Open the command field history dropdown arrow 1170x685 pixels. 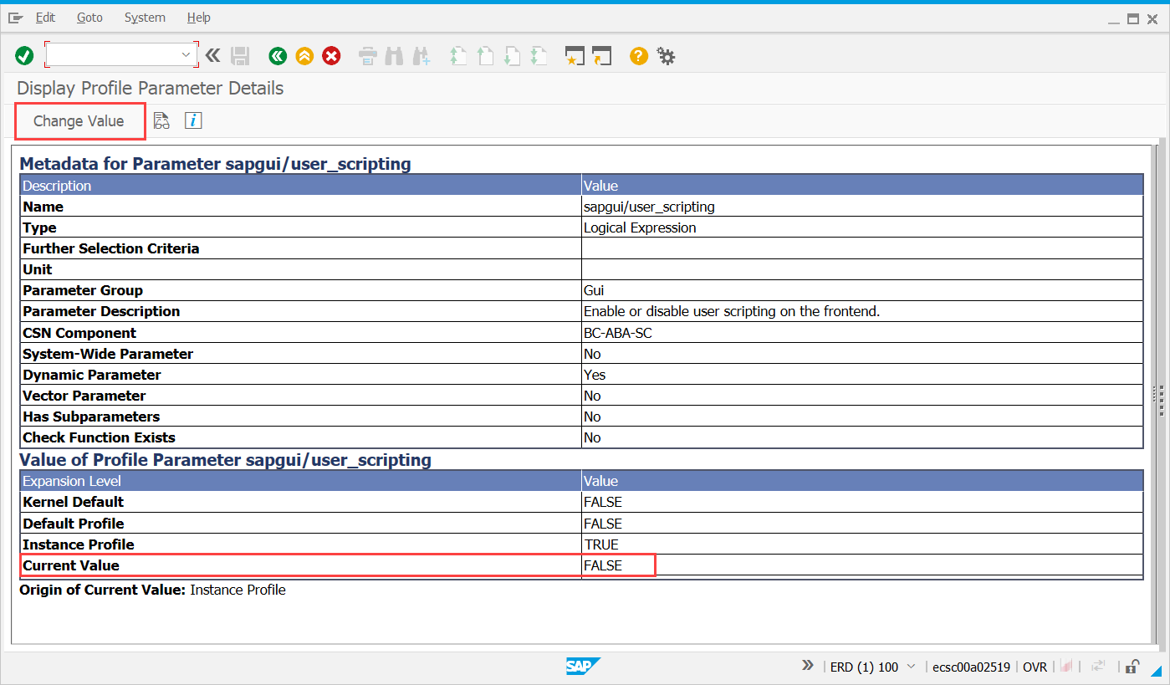coord(186,55)
